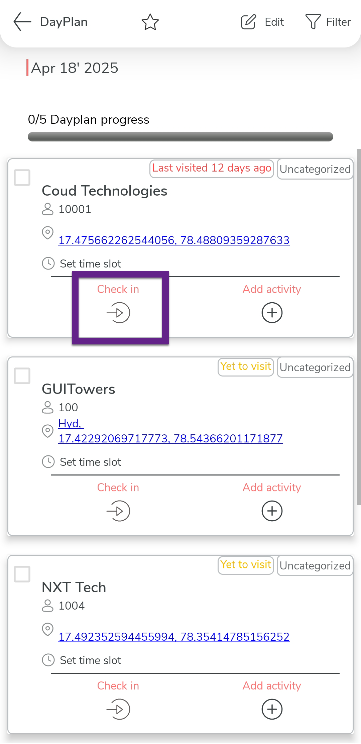Open Coud Technologies coordinates link
Image resolution: width=361 pixels, height=744 pixels.
click(174, 240)
